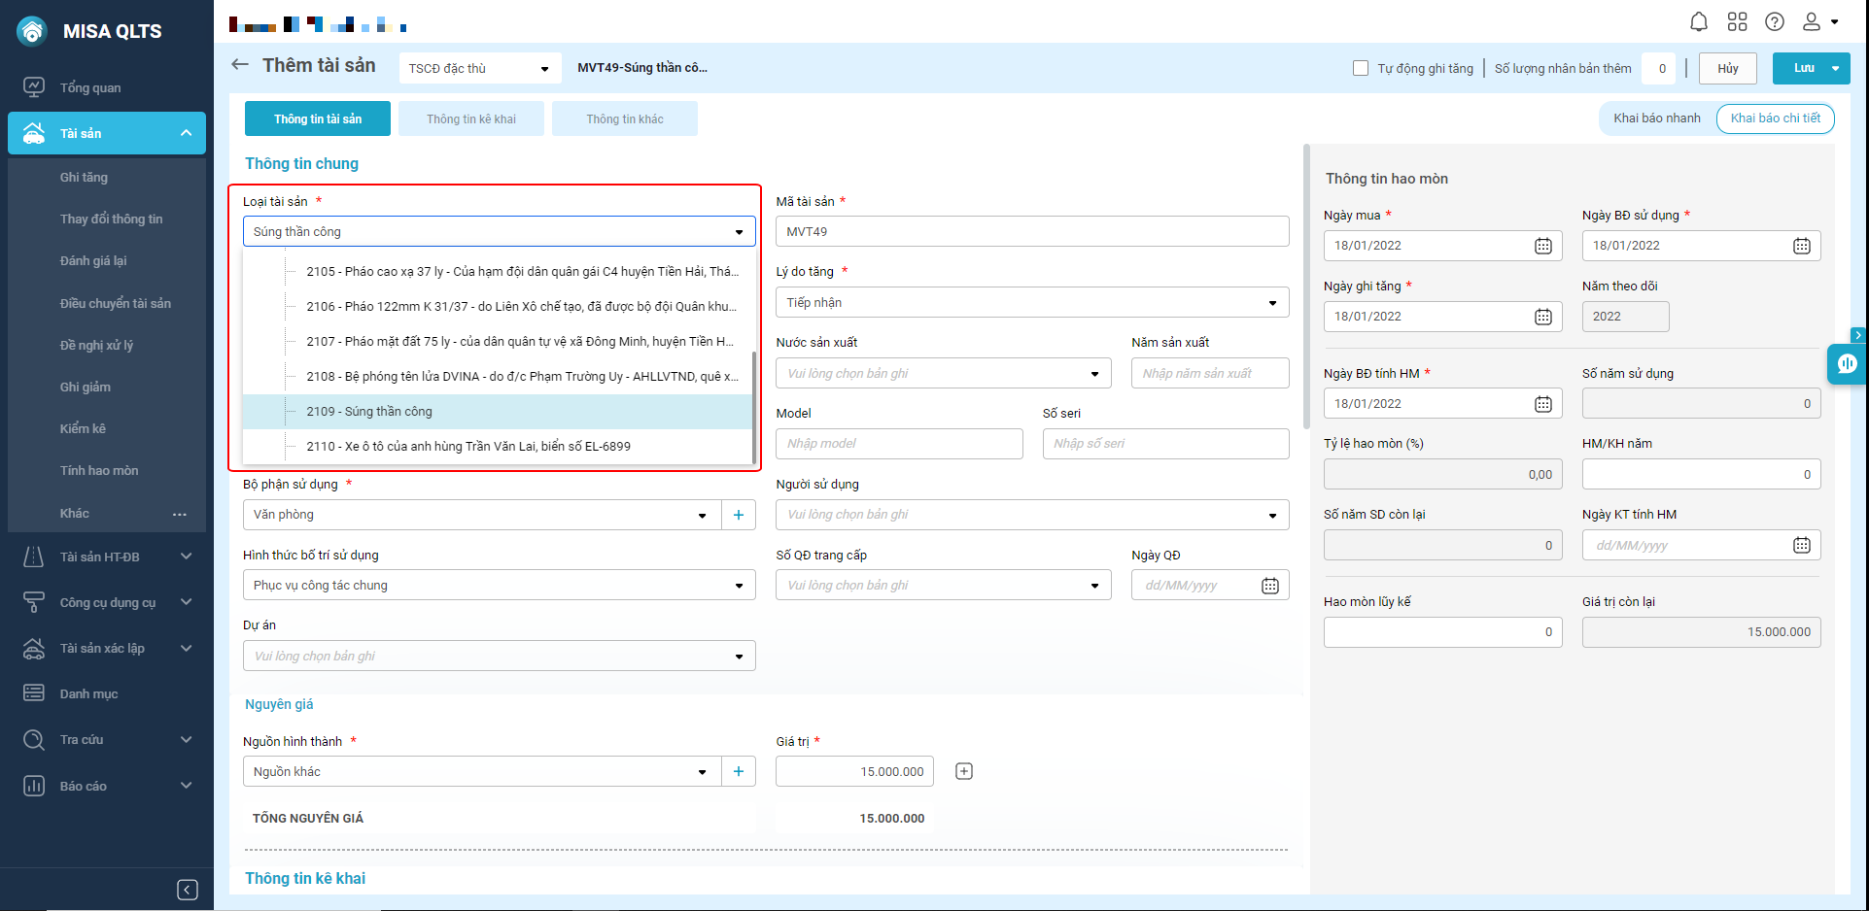The image size is (1869, 911).
Task: Open the Lý do tăng dropdown
Action: tap(1032, 303)
